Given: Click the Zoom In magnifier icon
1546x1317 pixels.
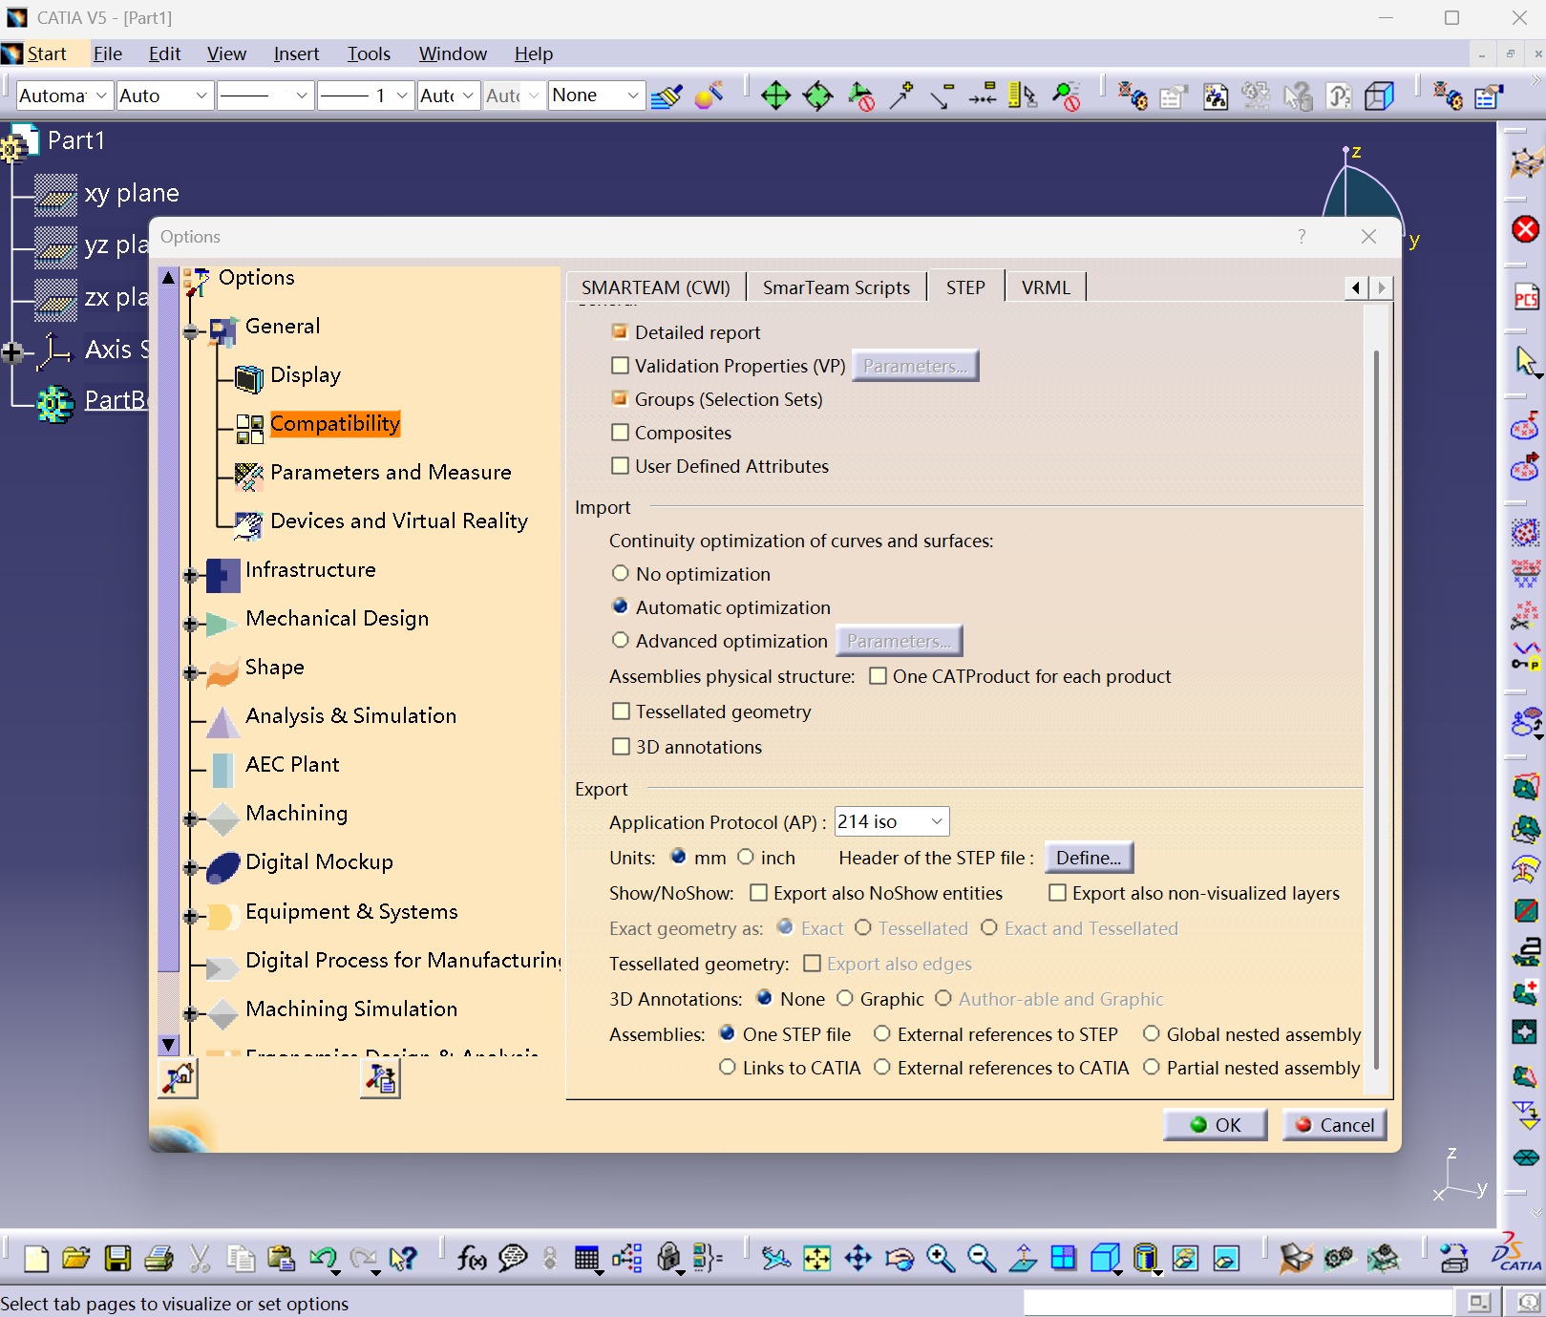Looking at the screenshot, I should (941, 1259).
